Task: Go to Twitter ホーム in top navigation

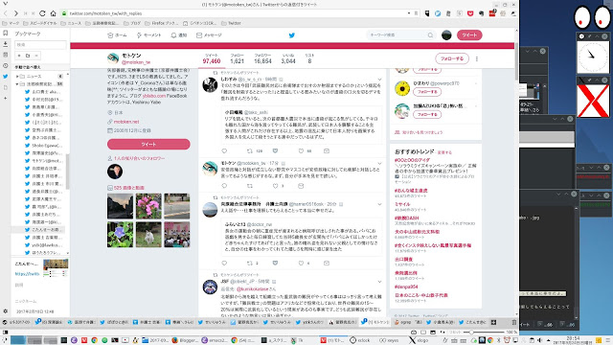Action: click(117, 35)
